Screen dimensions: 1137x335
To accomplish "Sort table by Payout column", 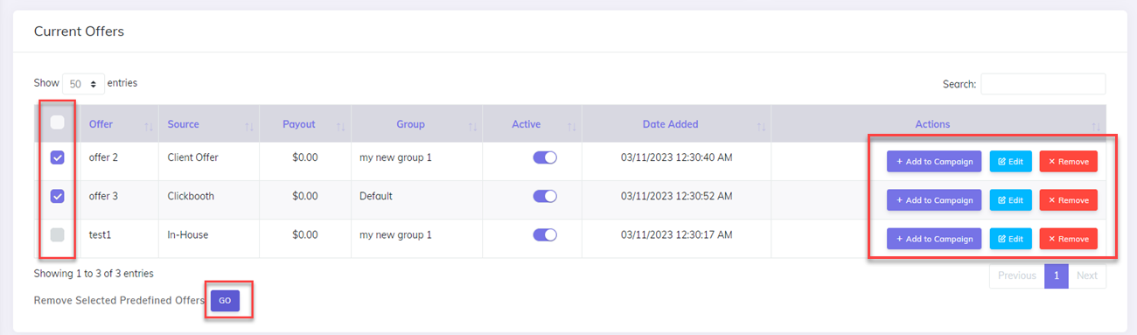I will (x=306, y=124).
